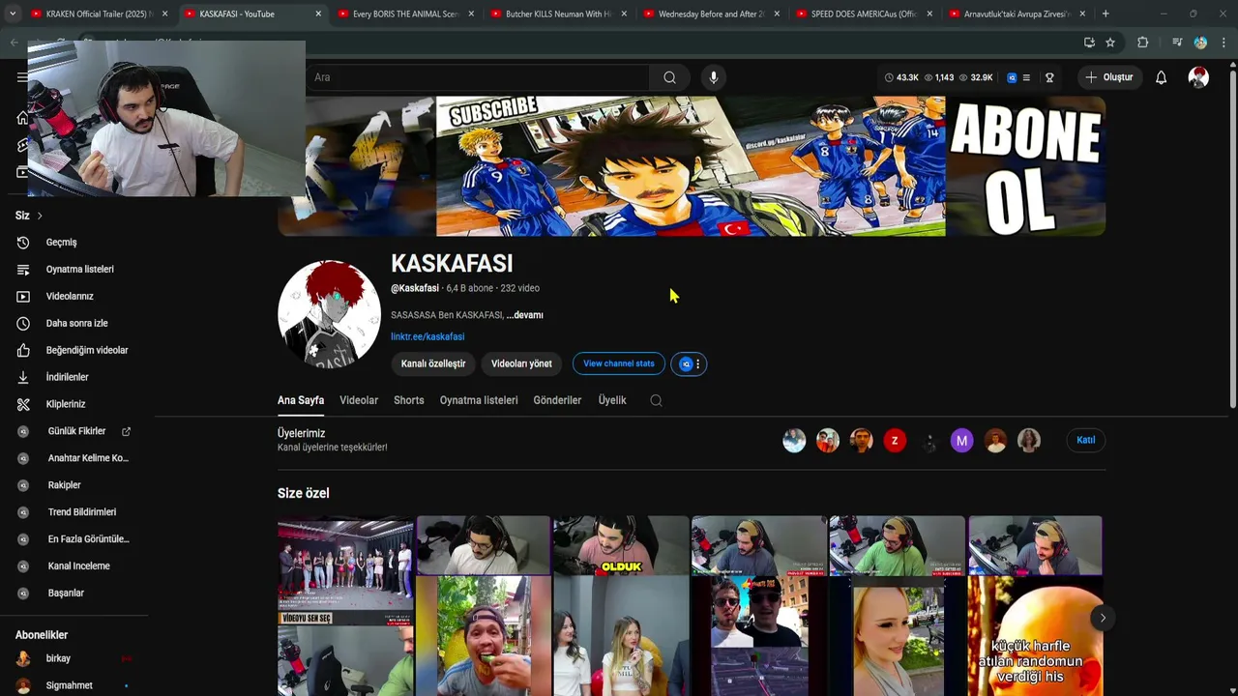The image size is (1238, 696).
Task: Open a new browser tab
Action: point(1105,14)
